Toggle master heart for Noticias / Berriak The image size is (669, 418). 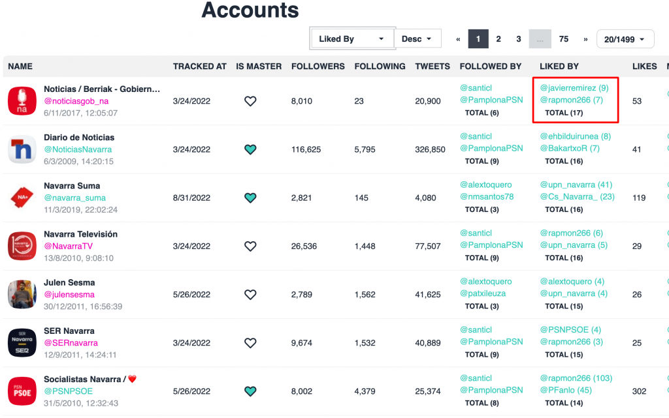pos(250,101)
